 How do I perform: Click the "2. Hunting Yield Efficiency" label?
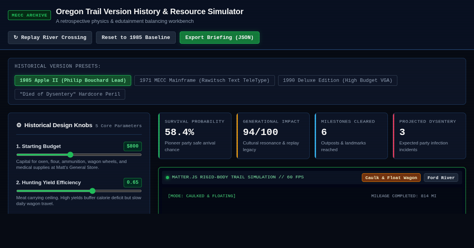point(49,183)
